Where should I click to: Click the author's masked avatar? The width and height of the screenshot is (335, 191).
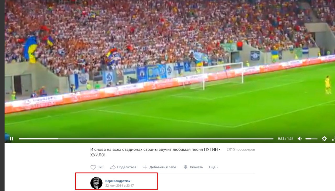click(96, 183)
